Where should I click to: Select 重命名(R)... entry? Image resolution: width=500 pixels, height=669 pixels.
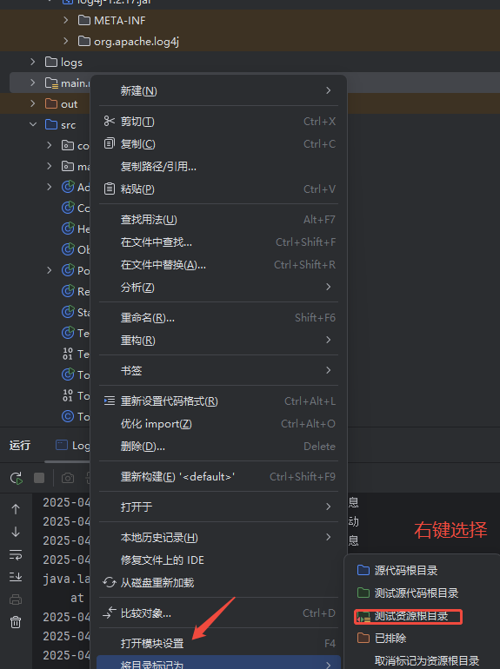(x=218, y=318)
